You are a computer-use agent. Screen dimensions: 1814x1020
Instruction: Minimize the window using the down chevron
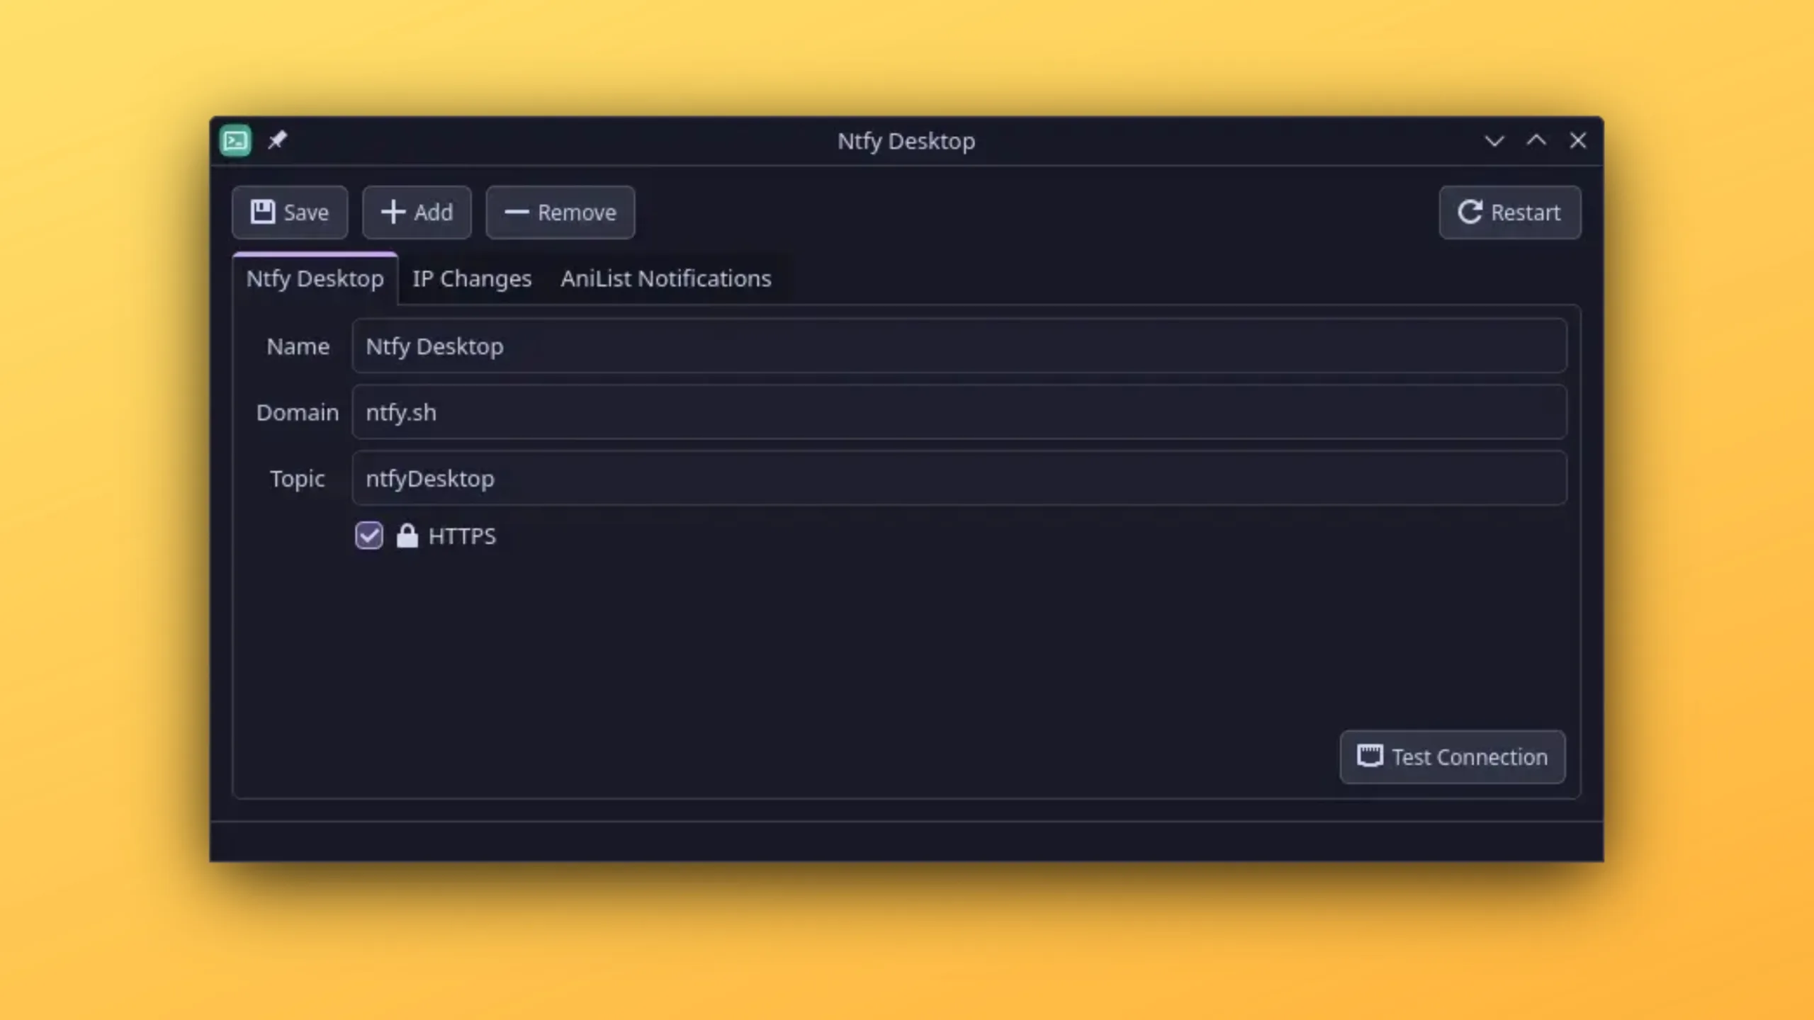click(1494, 141)
